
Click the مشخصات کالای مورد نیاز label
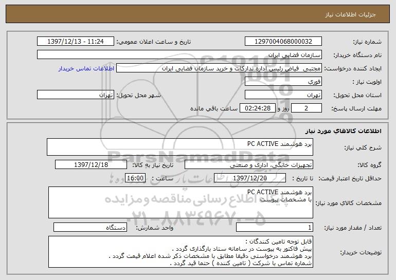pyautogui.click(x=349, y=203)
